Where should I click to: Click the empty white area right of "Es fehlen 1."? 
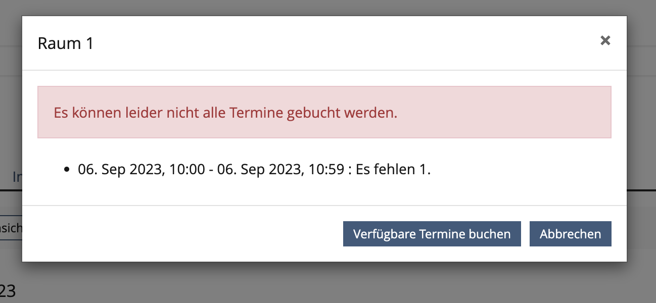pos(521,170)
